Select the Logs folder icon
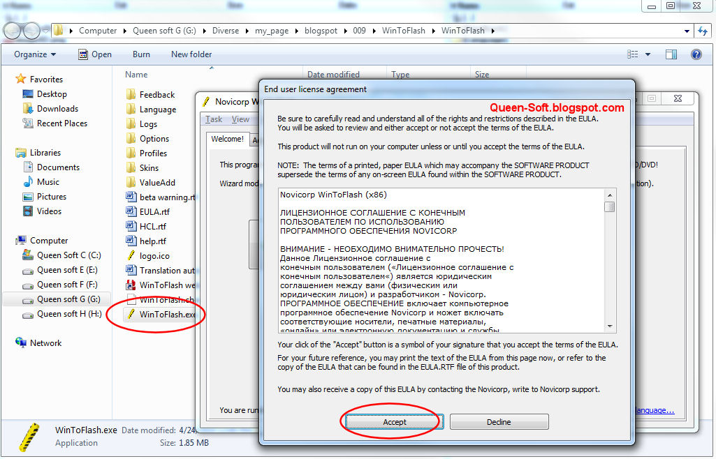The height and width of the screenshot is (459, 716). (x=131, y=123)
